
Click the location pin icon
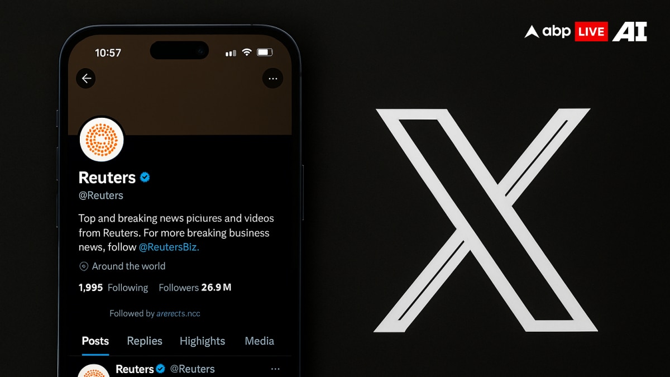[x=84, y=266]
